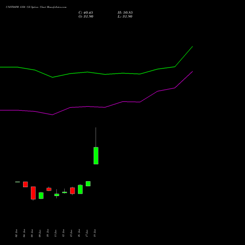Image resolution: width=245 pixels, height=245 pixels.
Task: Select the close value C: 40.45
Action: click(86, 13)
